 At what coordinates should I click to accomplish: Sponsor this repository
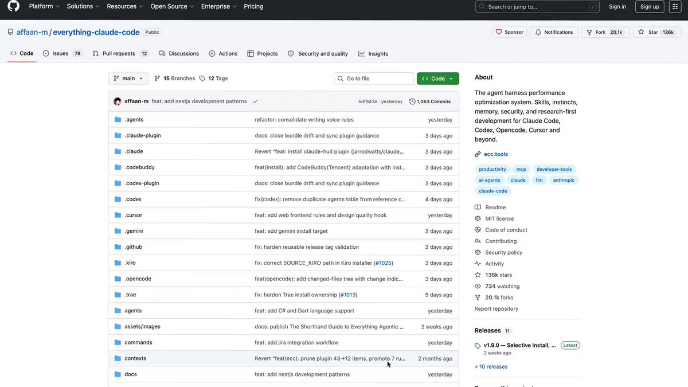[x=510, y=32]
